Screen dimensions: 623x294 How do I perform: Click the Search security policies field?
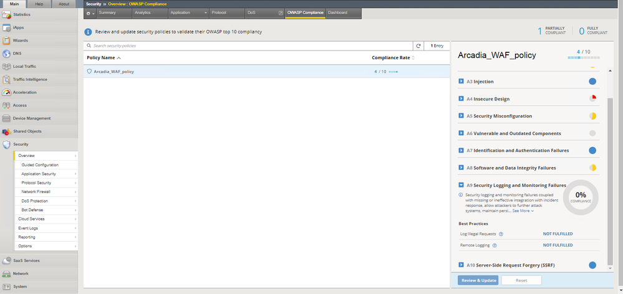point(248,46)
